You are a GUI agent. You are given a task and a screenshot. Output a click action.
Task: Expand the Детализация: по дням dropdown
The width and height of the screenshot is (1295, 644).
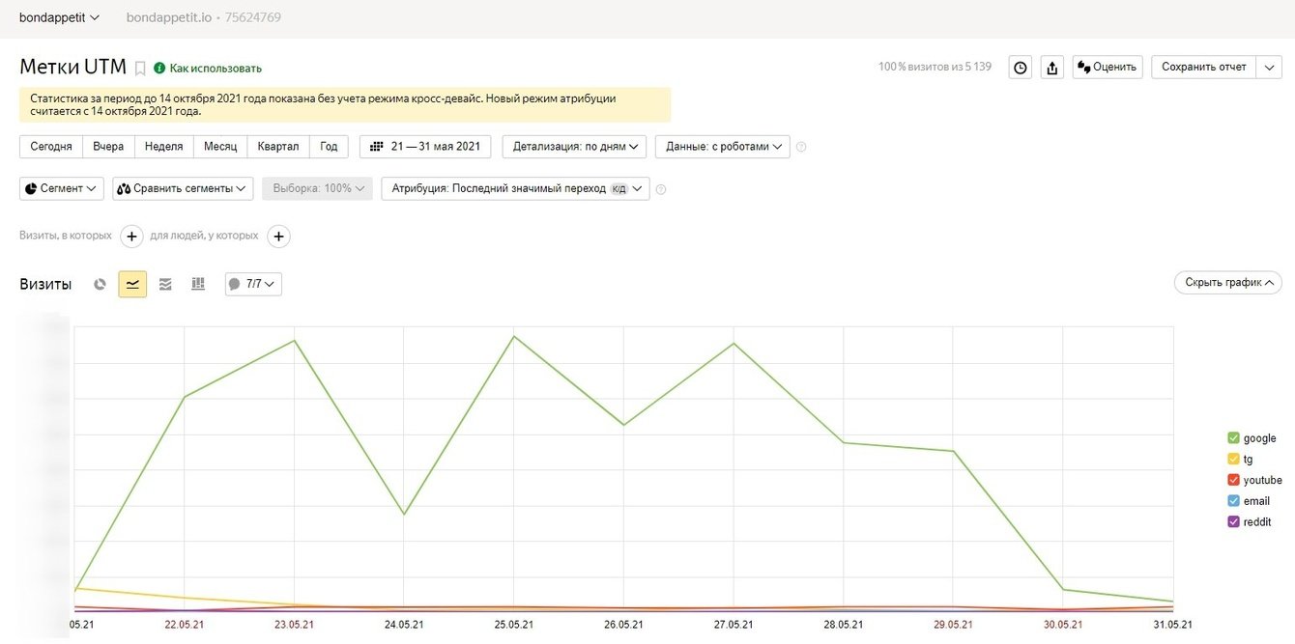[575, 147]
